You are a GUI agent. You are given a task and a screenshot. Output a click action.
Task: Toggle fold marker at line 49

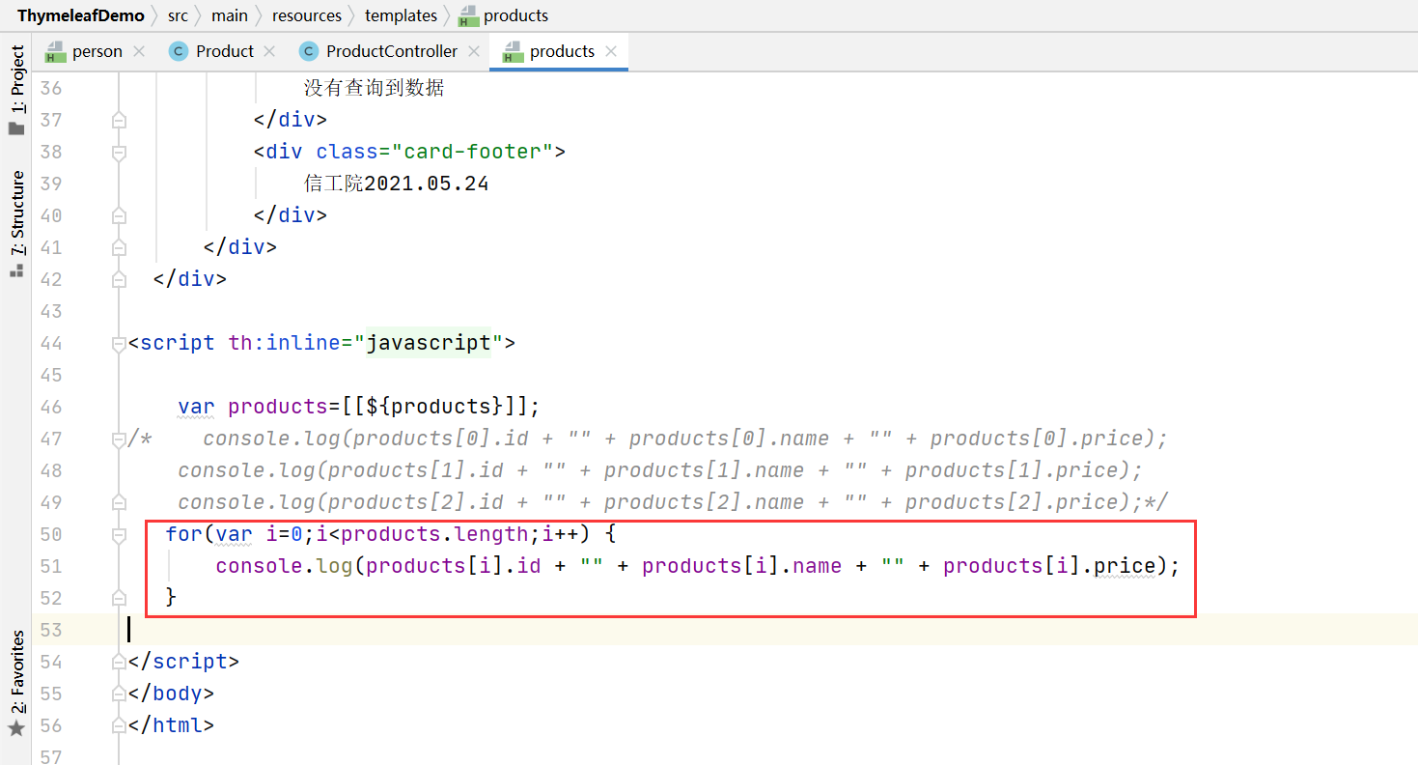click(x=119, y=502)
